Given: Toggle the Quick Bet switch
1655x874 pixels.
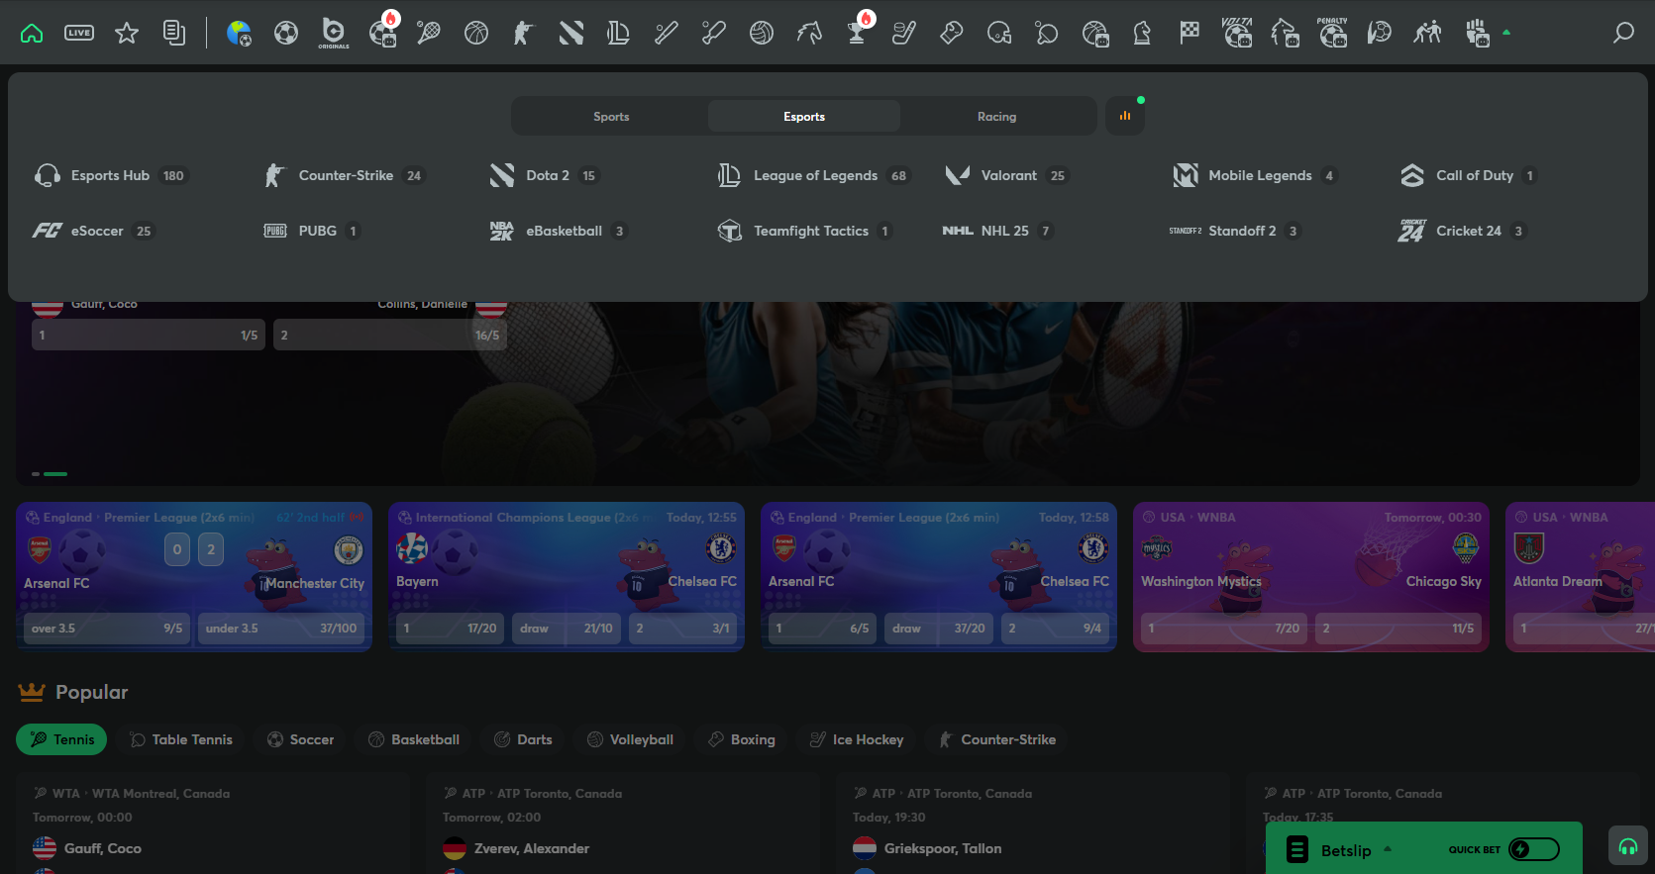Looking at the screenshot, I should [x=1533, y=849].
